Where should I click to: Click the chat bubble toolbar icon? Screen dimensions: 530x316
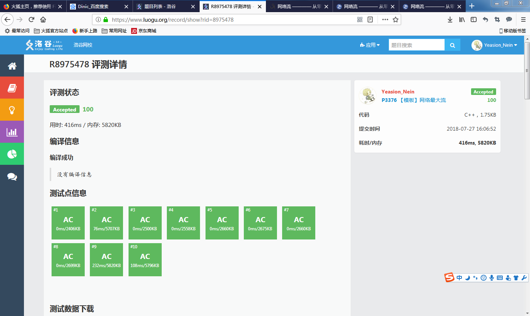click(x=509, y=19)
